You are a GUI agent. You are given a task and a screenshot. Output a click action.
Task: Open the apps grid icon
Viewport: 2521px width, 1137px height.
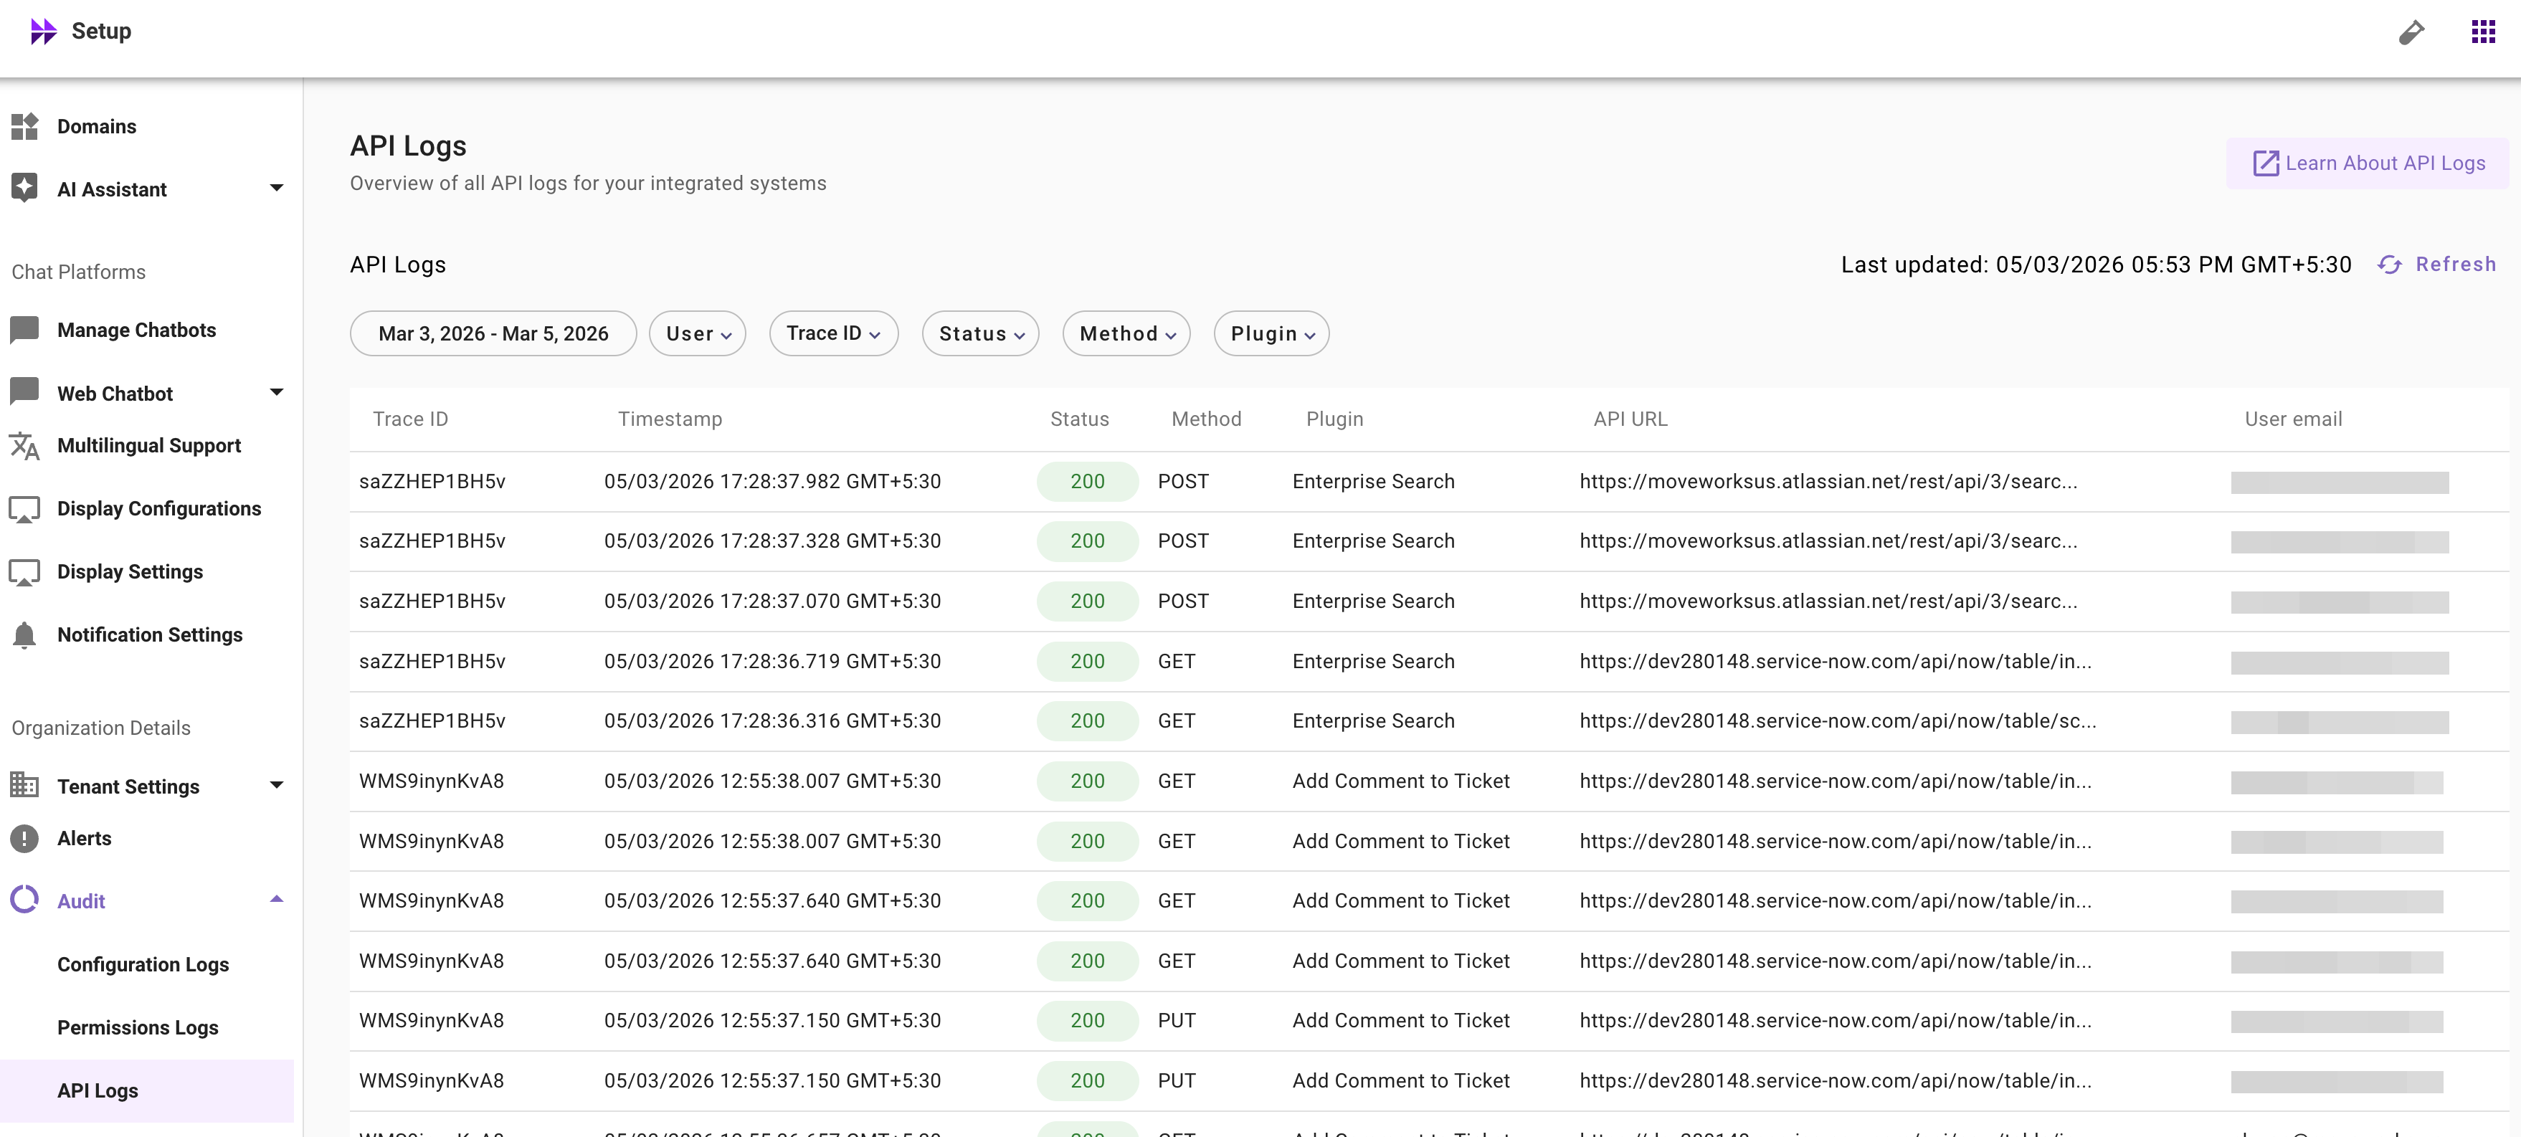[2483, 32]
